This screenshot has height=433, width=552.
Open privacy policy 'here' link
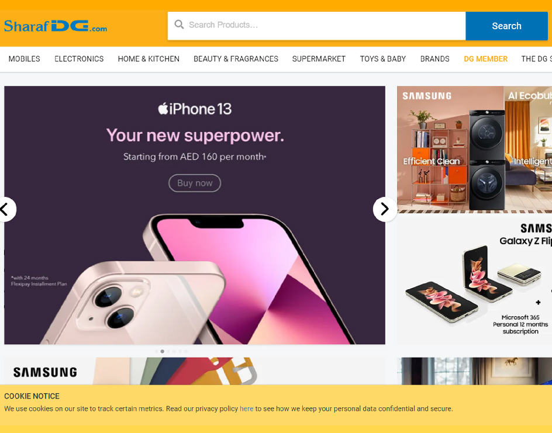coord(246,408)
